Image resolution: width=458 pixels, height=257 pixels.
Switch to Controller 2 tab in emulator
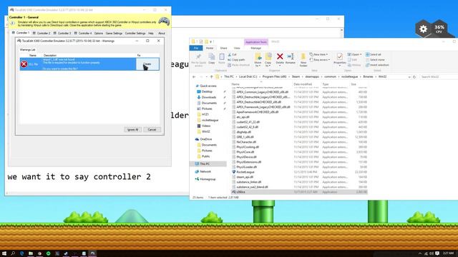point(42,34)
